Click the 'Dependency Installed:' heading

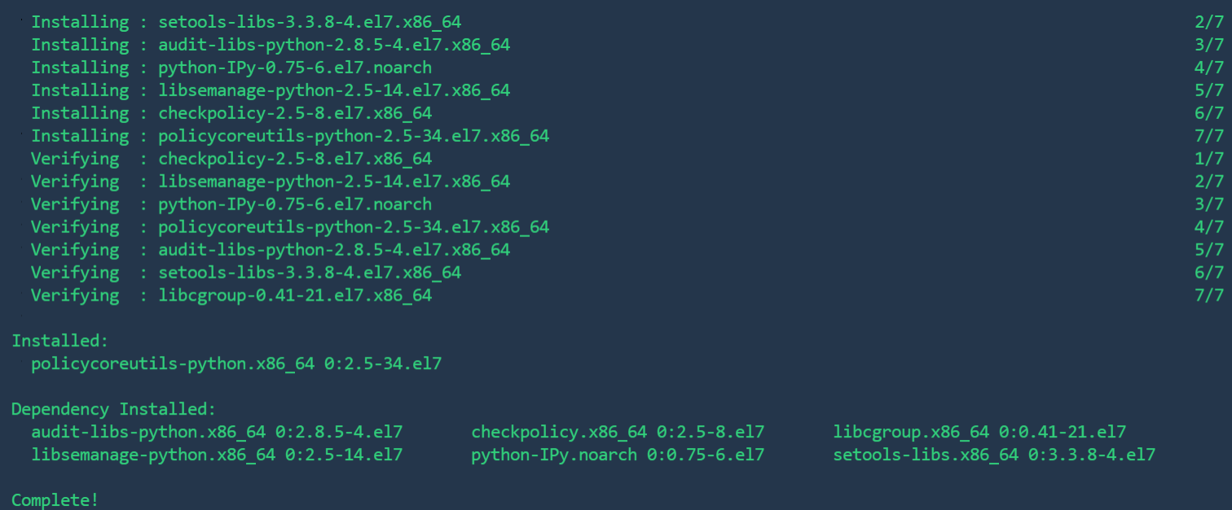[113, 409]
